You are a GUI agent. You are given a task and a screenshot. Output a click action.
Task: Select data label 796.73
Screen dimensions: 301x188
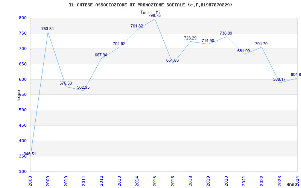point(154,15)
